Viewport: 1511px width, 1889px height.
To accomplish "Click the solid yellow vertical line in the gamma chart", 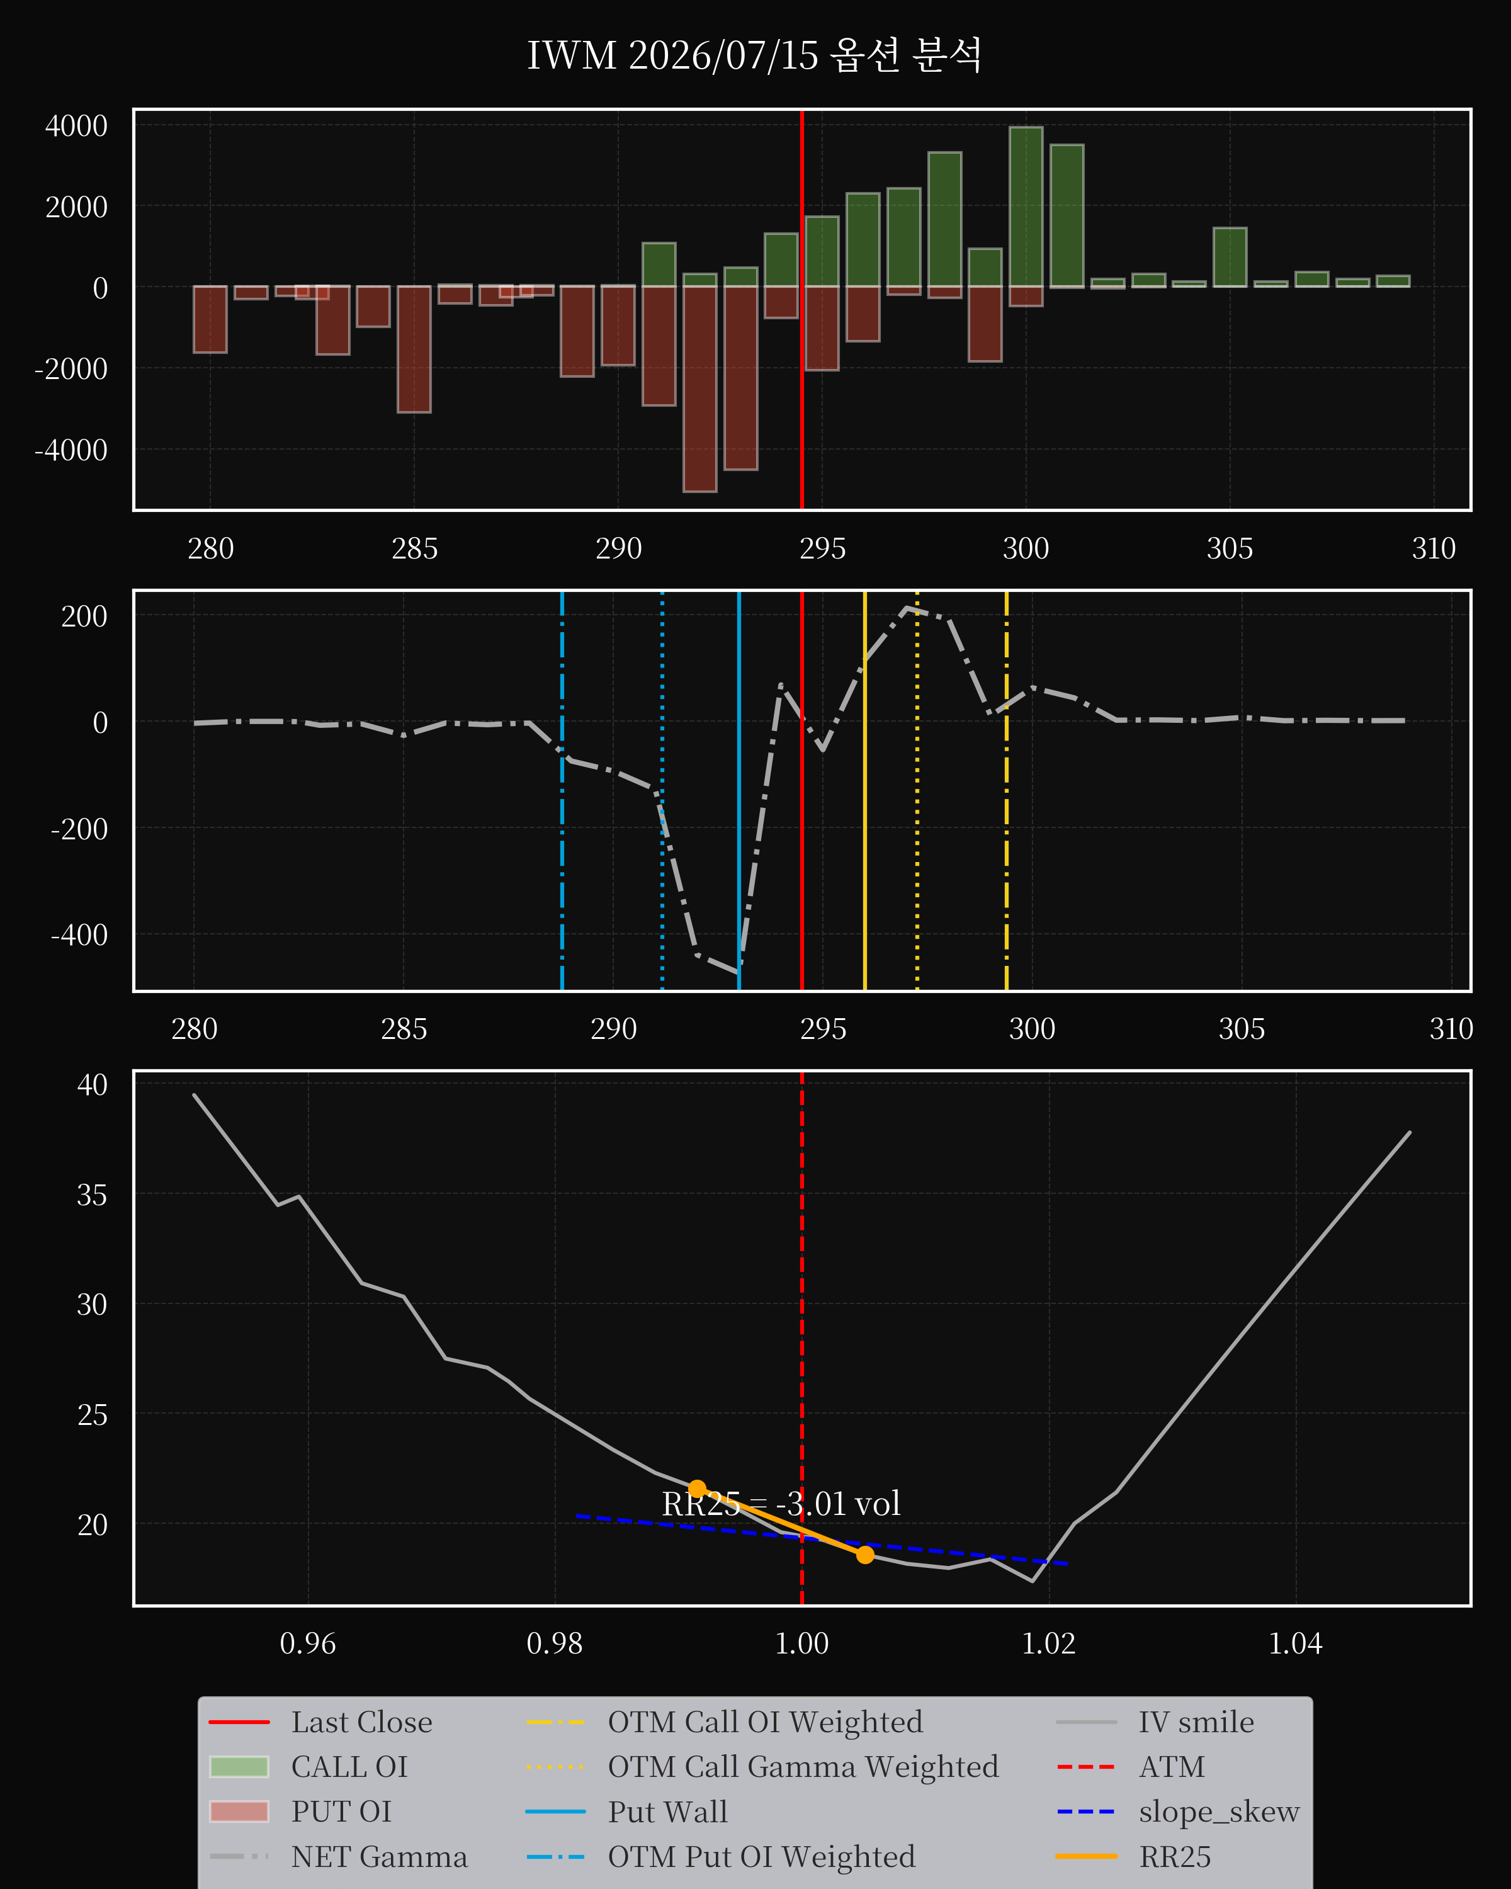I will coord(864,790).
